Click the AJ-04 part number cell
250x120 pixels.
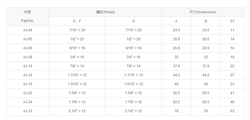pos(28,30)
